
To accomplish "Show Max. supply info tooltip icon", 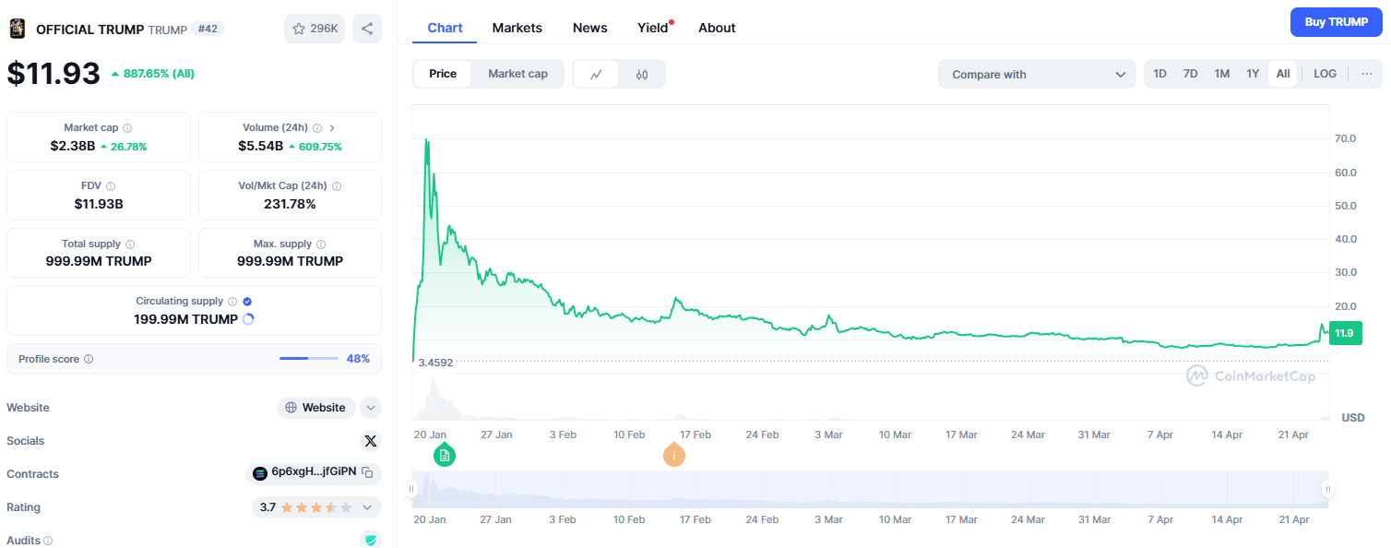I will point(321,244).
